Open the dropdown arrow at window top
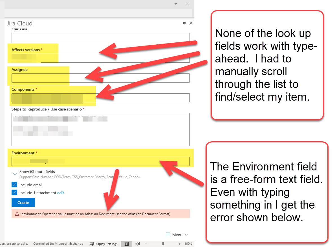The image size is (335, 247). click(x=176, y=4)
